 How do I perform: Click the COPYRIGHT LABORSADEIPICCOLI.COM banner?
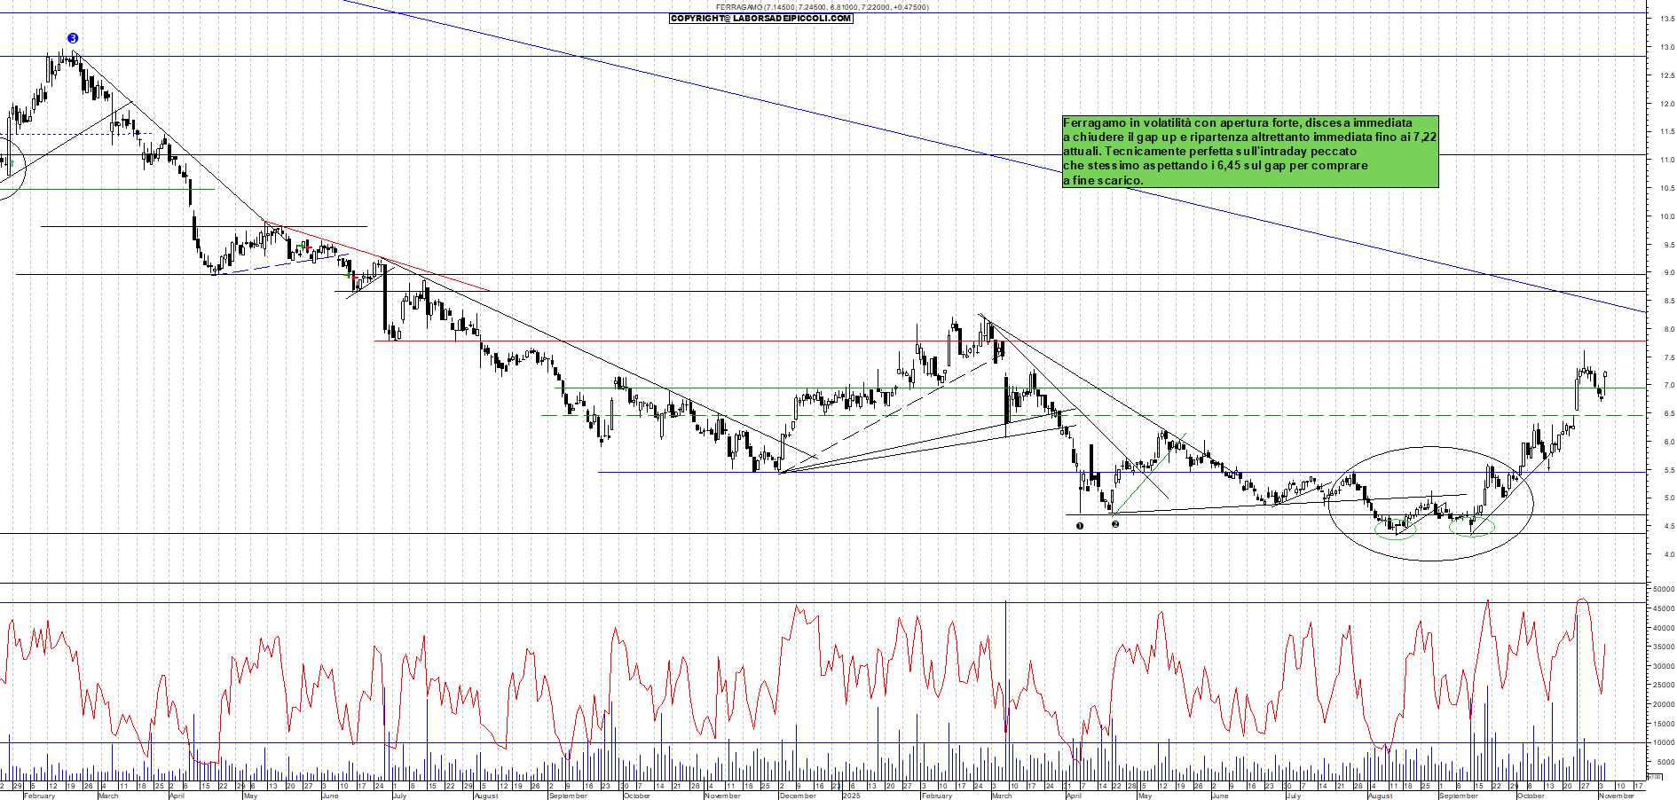click(759, 19)
